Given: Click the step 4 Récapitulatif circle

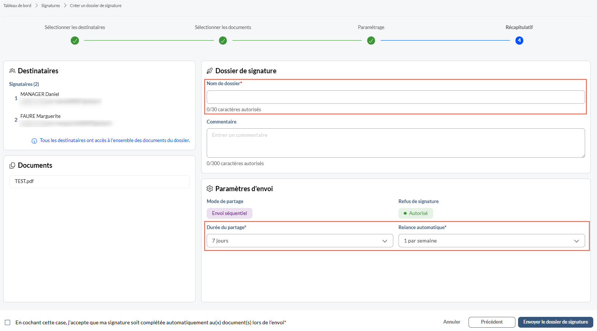Looking at the screenshot, I should click(x=519, y=41).
